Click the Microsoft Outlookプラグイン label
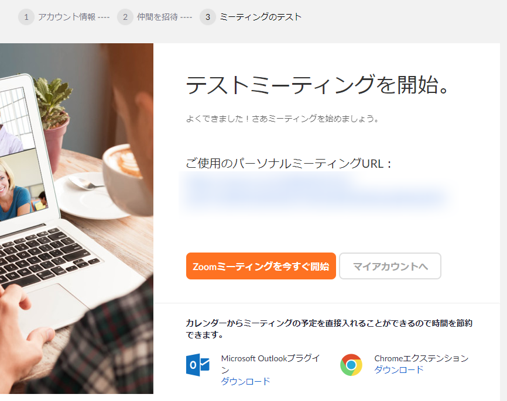The image size is (507, 401). (270, 364)
